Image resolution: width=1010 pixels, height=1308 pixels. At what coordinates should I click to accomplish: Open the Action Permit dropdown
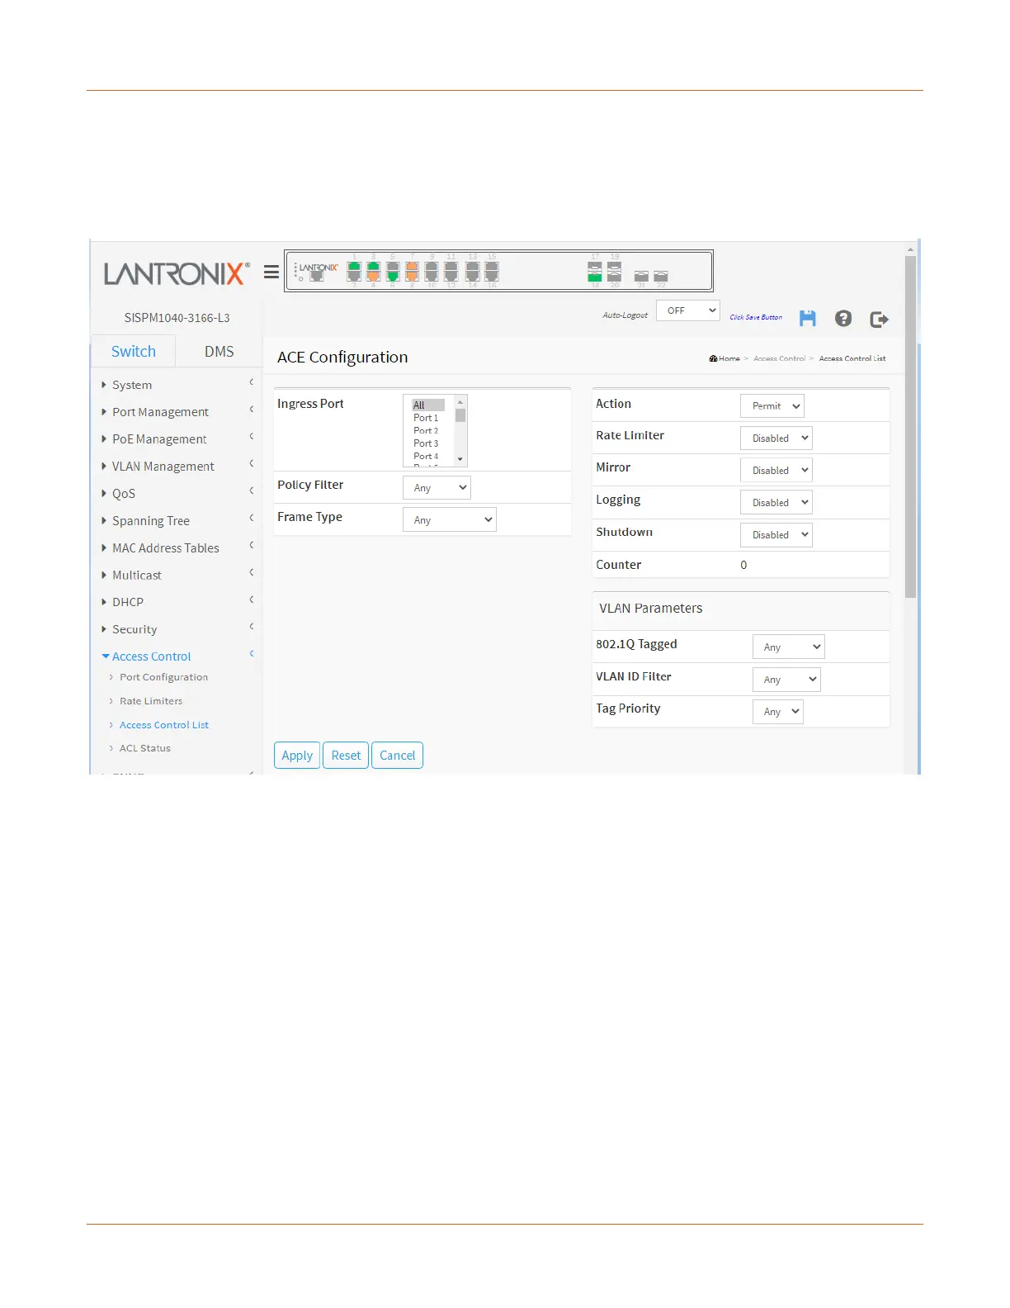(x=772, y=406)
